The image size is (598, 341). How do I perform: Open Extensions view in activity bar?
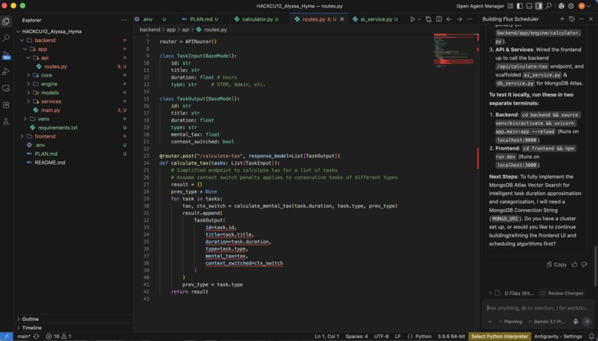6,105
